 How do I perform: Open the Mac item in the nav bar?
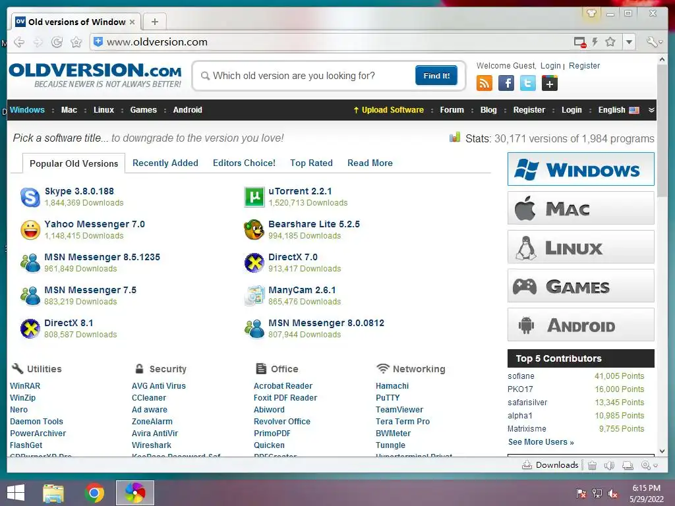click(x=69, y=110)
